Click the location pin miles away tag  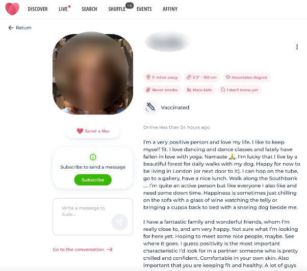(x=162, y=77)
